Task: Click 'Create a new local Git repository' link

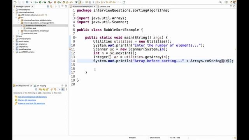Action: [x=32, y=103]
